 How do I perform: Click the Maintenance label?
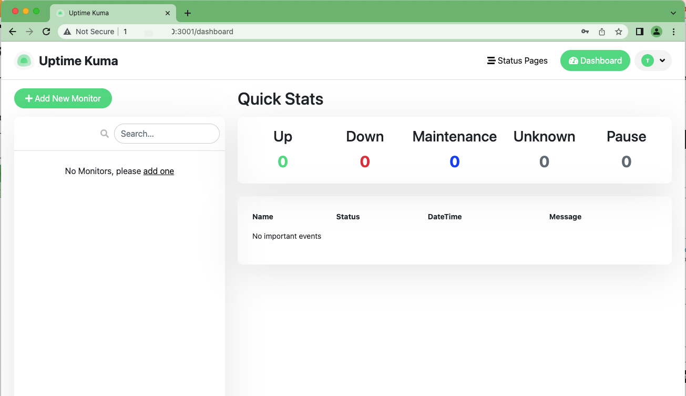click(x=455, y=137)
